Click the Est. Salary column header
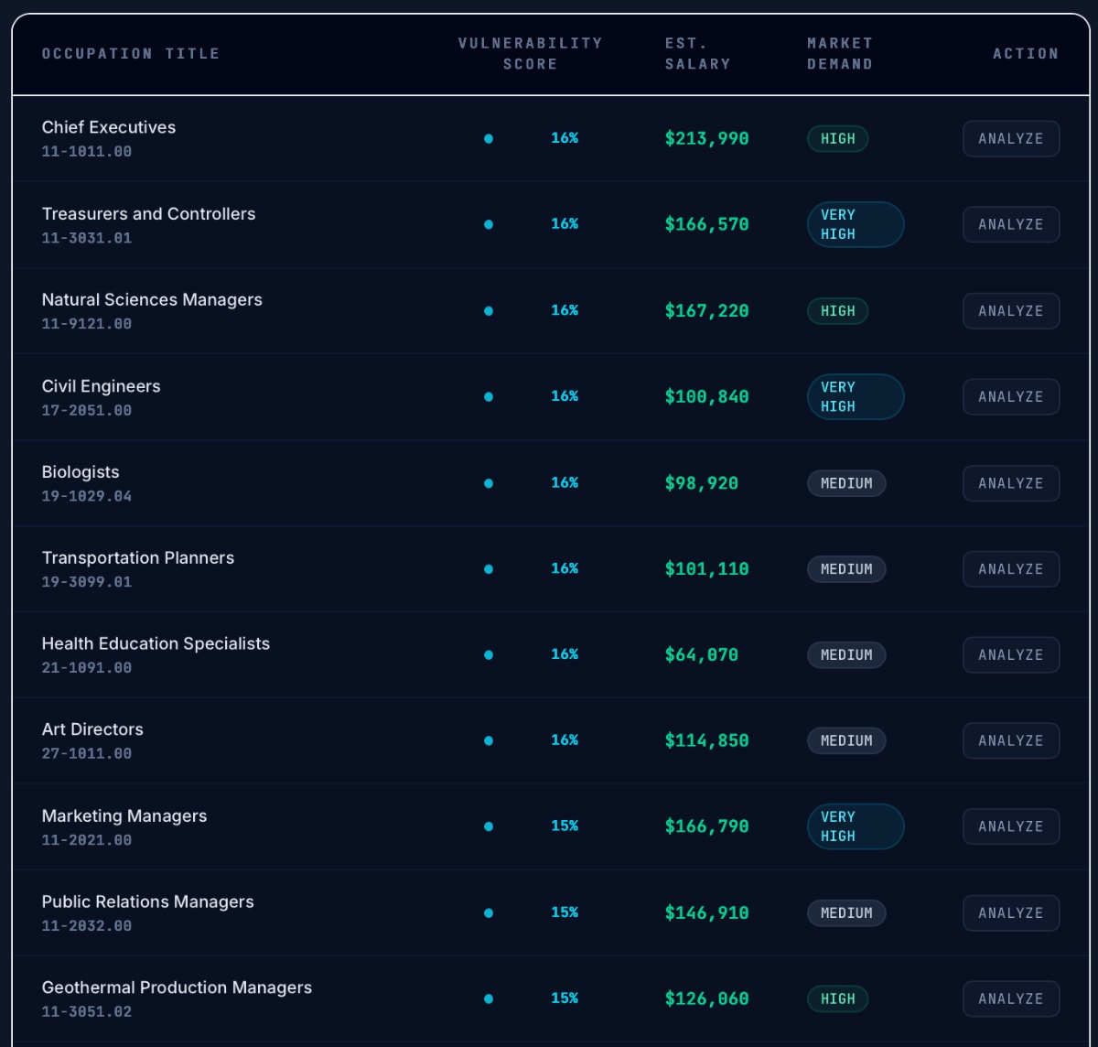1098x1047 pixels. click(697, 54)
